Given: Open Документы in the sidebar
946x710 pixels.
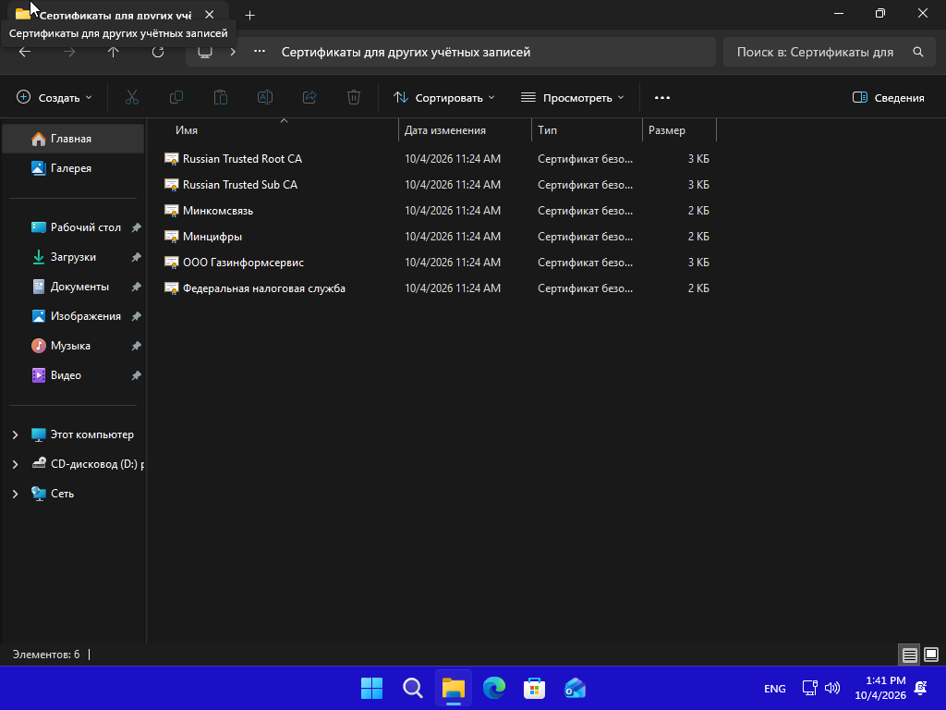Looking at the screenshot, I should point(73,287).
